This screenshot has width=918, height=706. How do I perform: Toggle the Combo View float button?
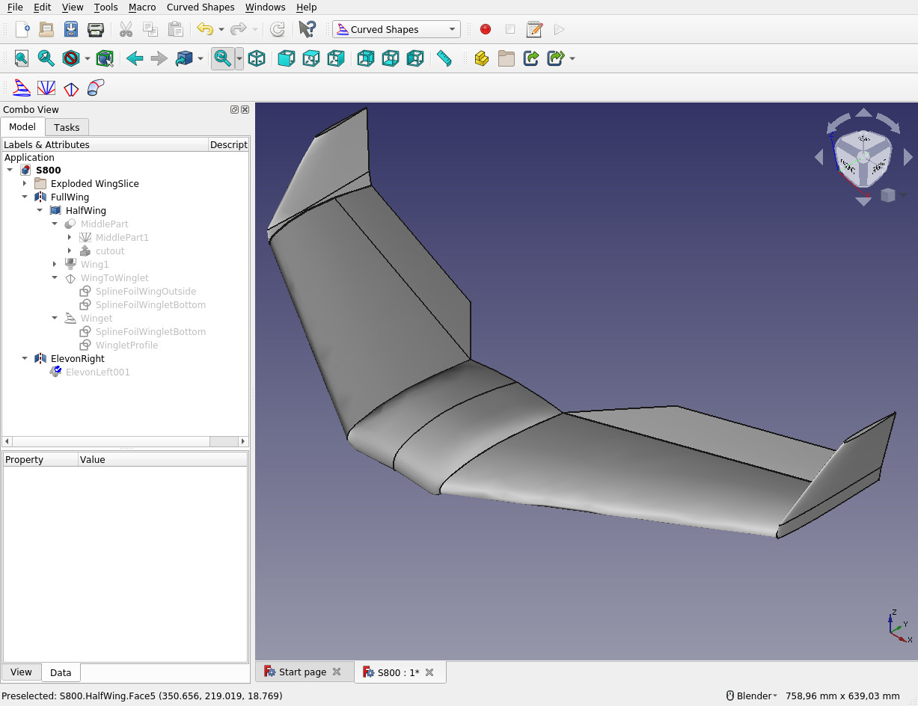pos(234,109)
